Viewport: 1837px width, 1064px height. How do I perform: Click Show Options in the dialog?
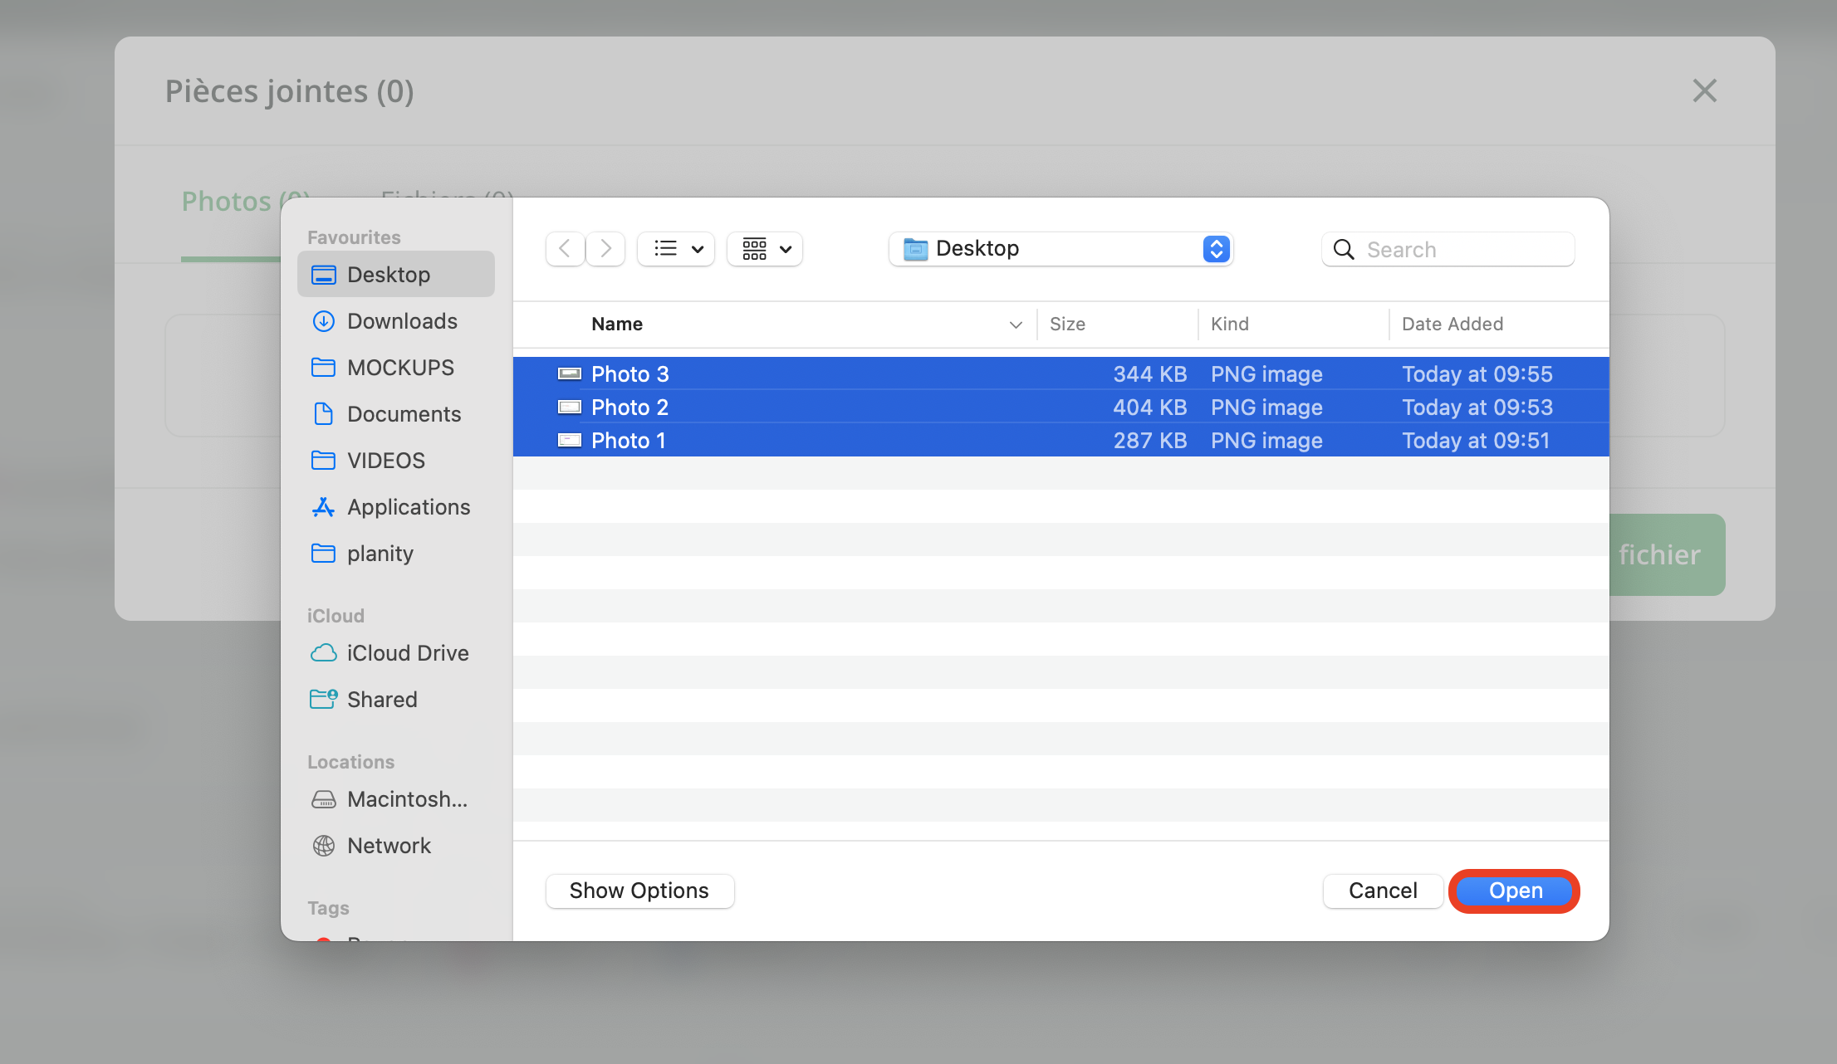[639, 891]
